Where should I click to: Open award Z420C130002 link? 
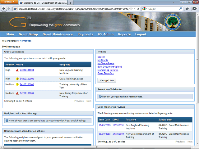point(27,79)
